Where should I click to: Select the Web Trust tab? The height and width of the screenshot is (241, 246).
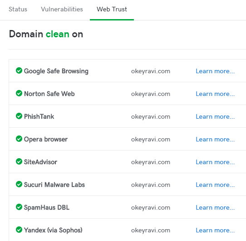(112, 9)
